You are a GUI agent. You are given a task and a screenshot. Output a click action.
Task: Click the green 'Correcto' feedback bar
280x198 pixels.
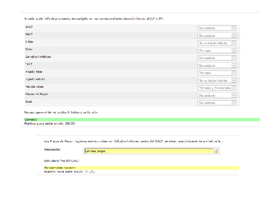(142, 119)
